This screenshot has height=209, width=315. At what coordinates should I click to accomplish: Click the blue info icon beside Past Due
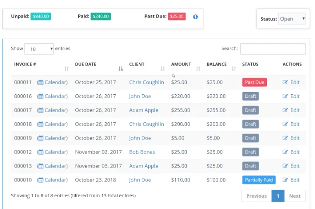point(195,17)
